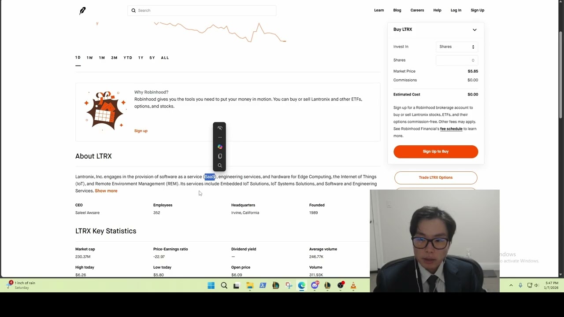The width and height of the screenshot is (564, 317).
Task: Expand company description with Show more
Action: 106,191
